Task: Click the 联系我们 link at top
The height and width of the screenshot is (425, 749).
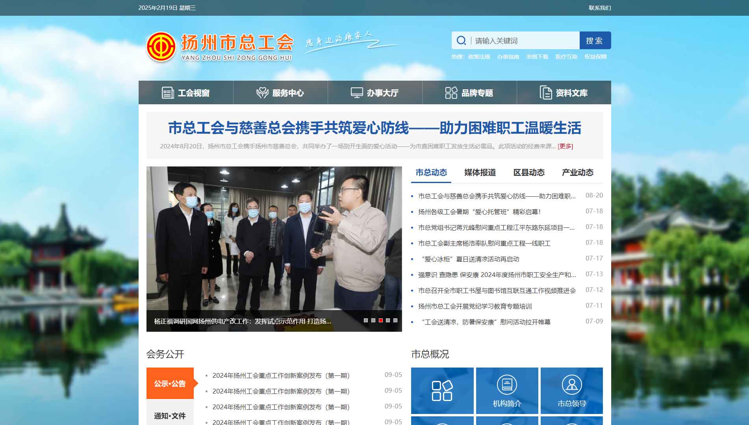Action: click(600, 8)
